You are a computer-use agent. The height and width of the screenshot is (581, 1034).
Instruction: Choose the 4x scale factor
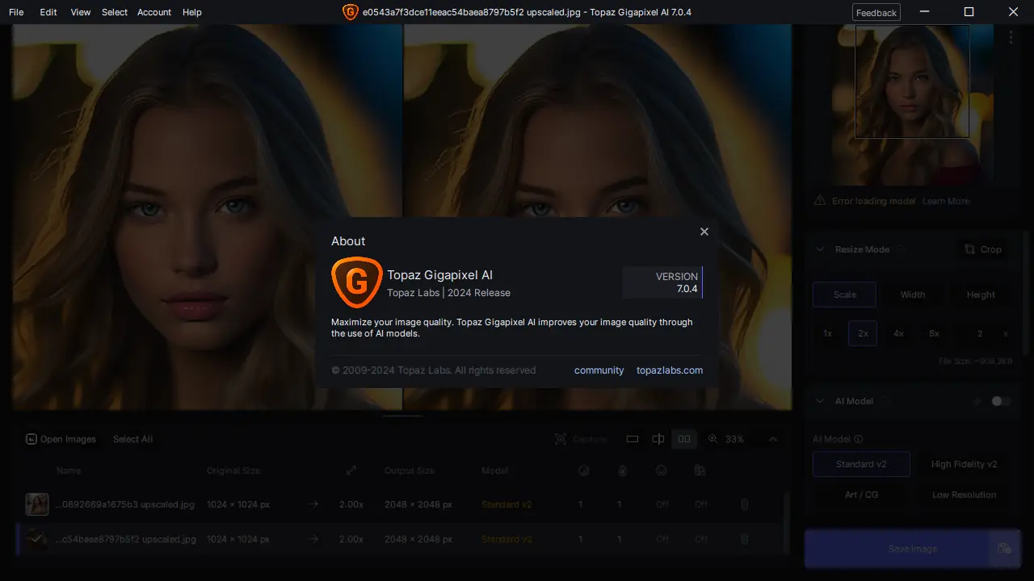898,333
